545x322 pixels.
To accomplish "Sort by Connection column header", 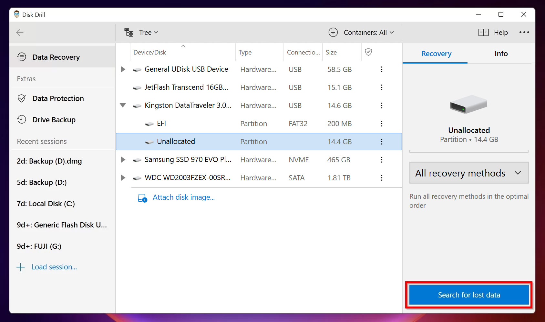I will tap(303, 52).
